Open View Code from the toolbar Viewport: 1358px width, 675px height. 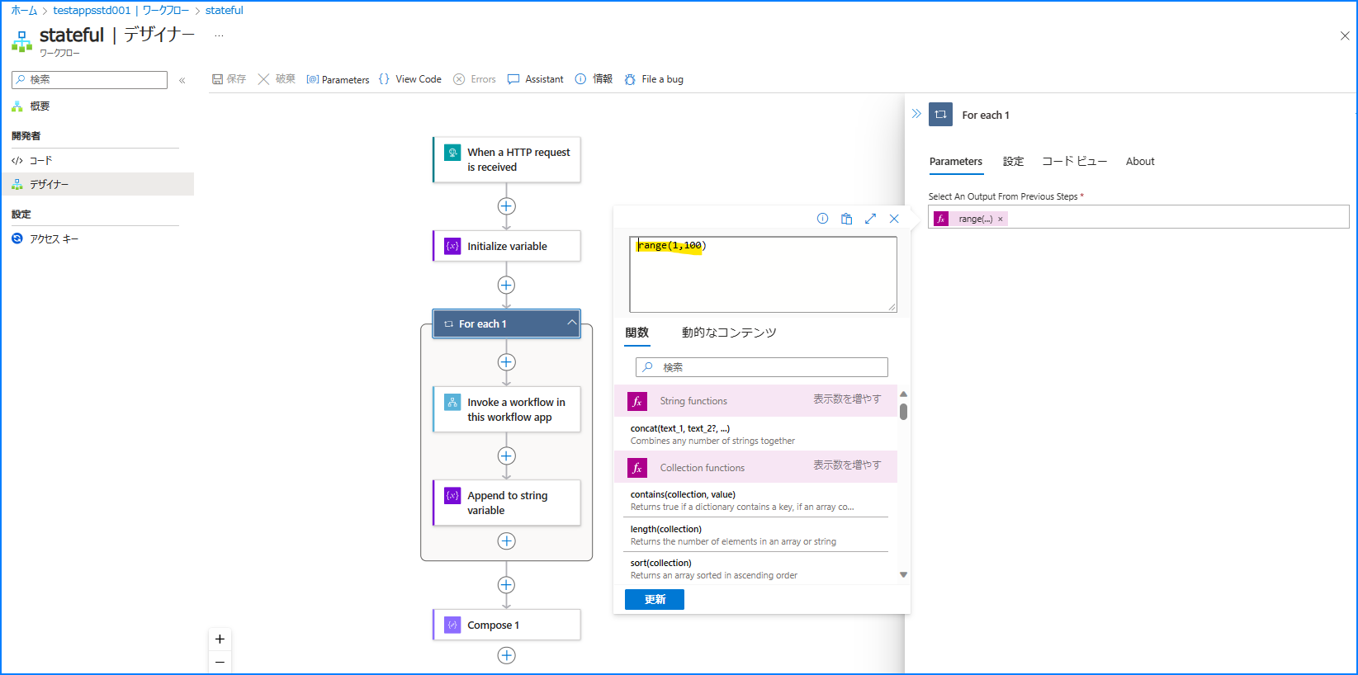[410, 79]
